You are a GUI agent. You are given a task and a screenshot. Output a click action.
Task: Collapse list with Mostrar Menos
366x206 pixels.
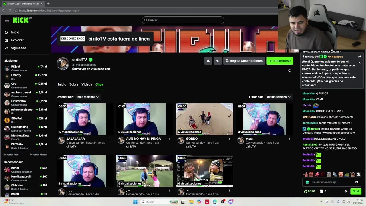[x=39, y=154]
